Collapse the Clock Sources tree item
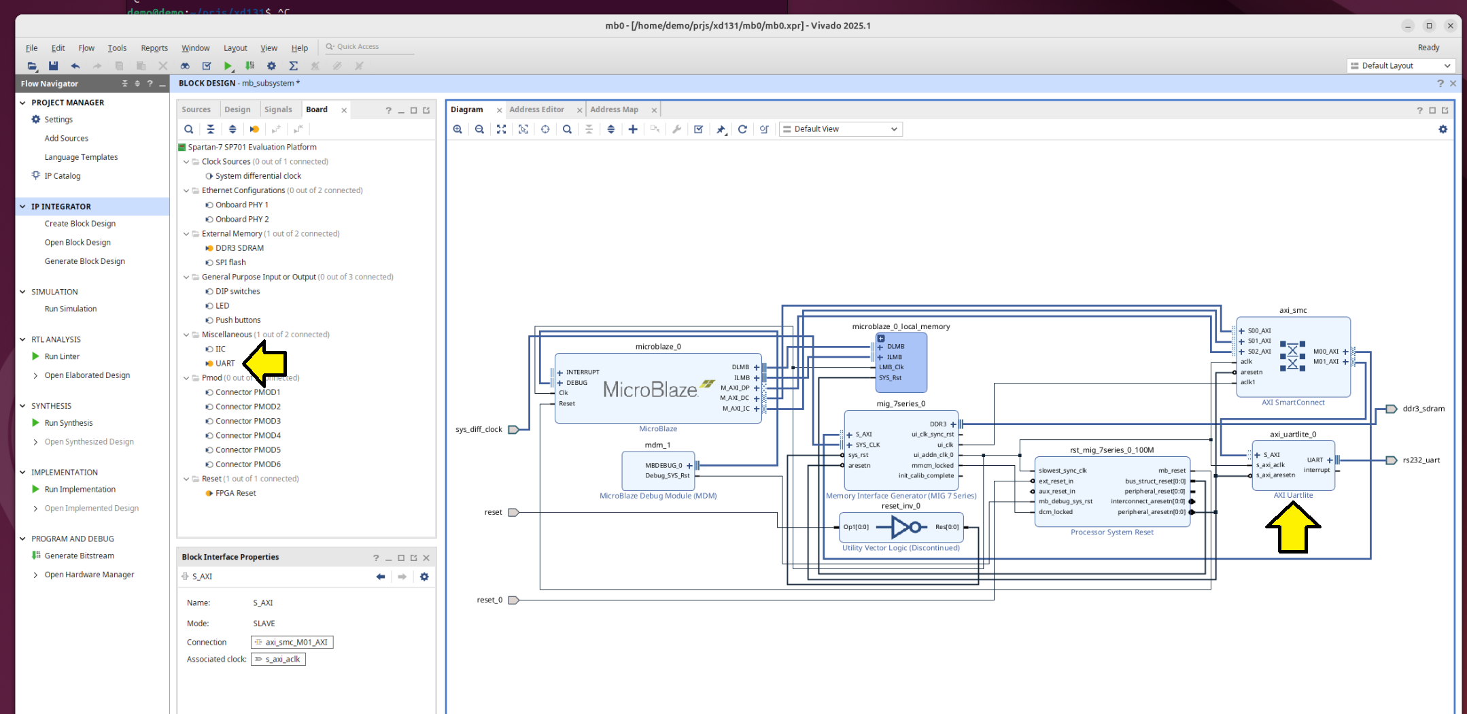This screenshot has height=714, width=1467. (186, 161)
